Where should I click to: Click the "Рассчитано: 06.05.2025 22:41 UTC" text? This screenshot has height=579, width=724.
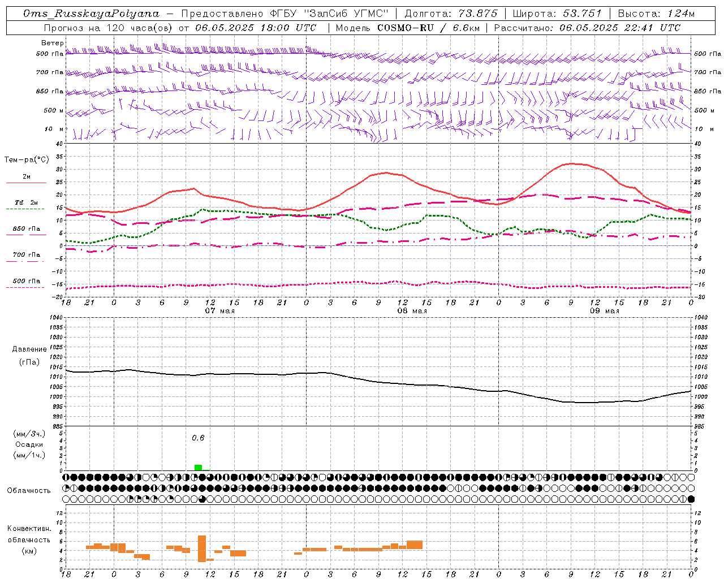(587, 28)
